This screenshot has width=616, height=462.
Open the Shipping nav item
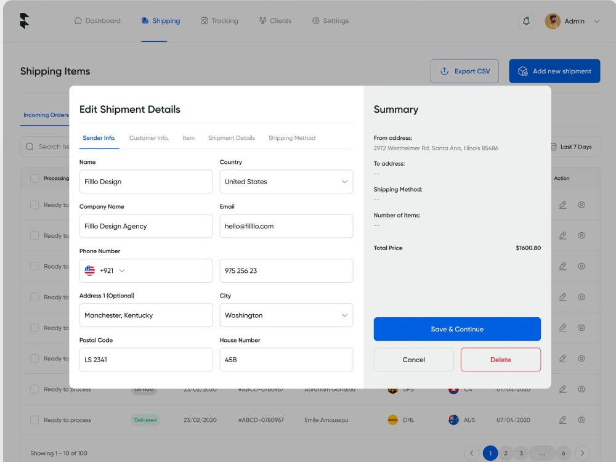161,21
